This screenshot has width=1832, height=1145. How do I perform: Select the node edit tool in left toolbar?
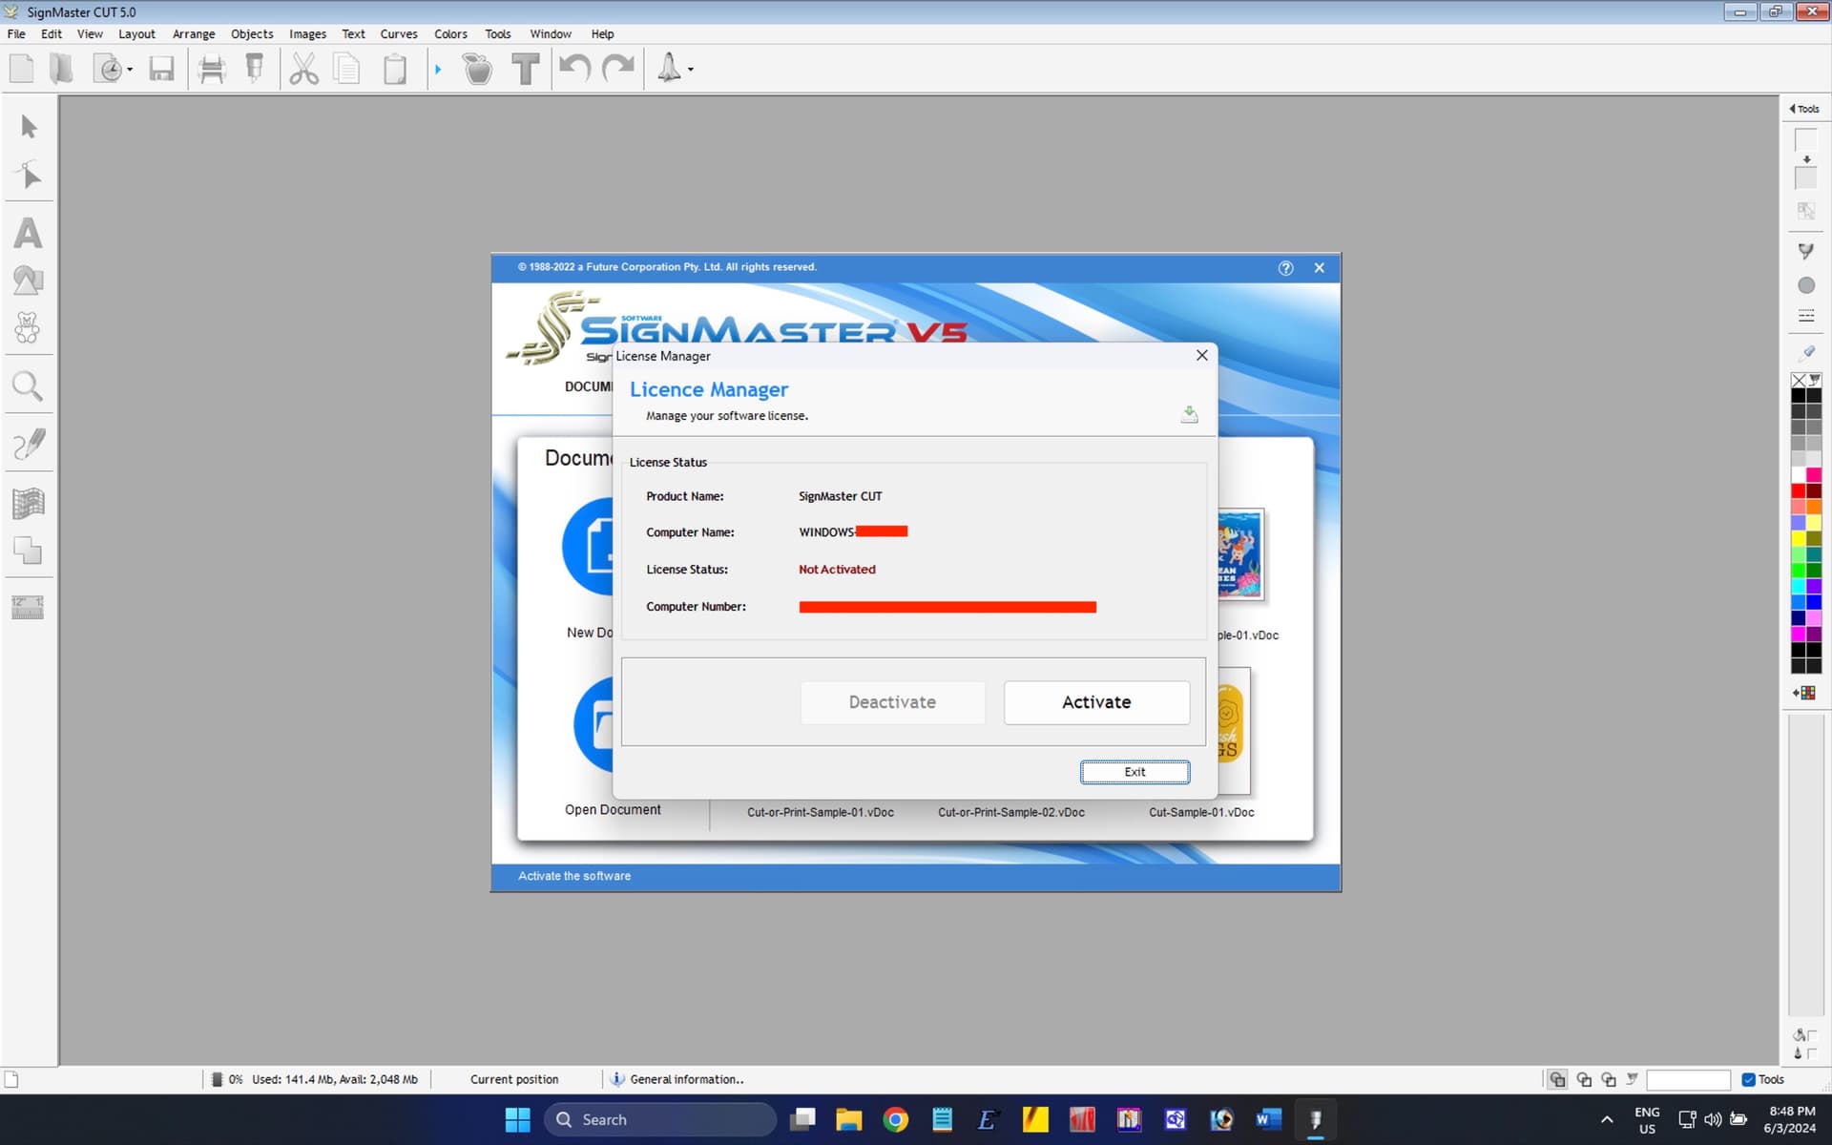pyautogui.click(x=29, y=175)
